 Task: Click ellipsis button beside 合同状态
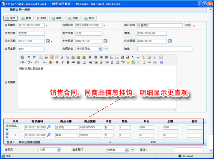click(106, 49)
